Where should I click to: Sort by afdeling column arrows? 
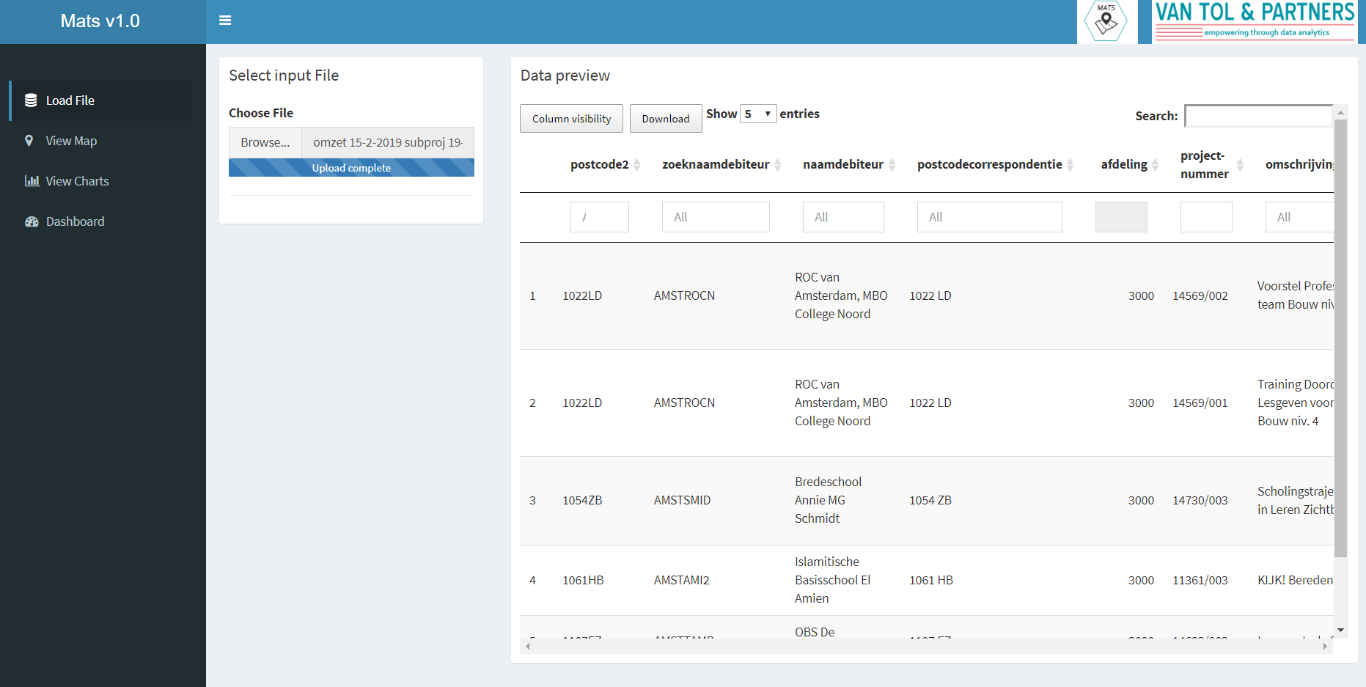1156,165
